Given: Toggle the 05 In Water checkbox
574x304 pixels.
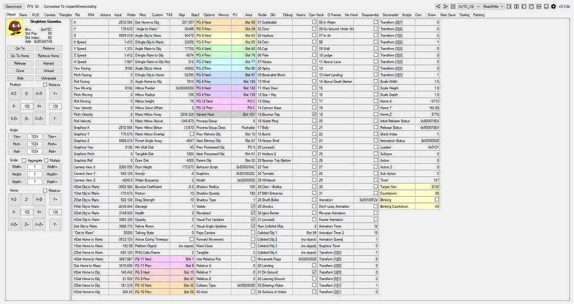Looking at the screenshot, I should (376, 22).
